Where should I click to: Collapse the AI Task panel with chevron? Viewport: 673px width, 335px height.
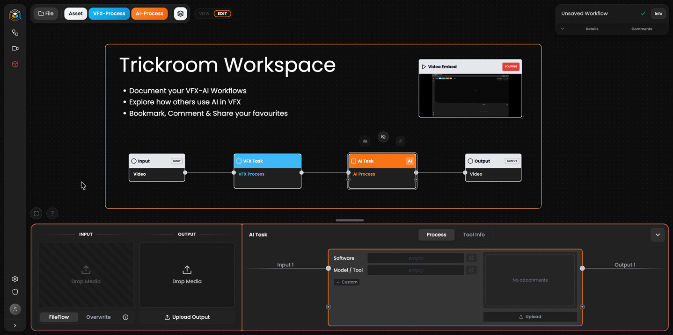coord(658,235)
